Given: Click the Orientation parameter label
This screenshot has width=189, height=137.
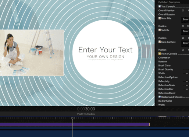Looking at the screenshot, I should coord(164,58).
